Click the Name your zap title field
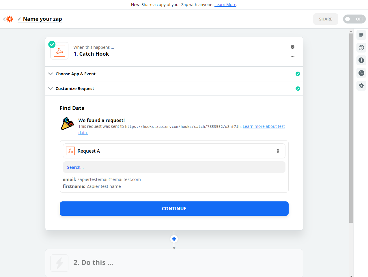This screenshot has width=368, height=277. click(42, 19)
